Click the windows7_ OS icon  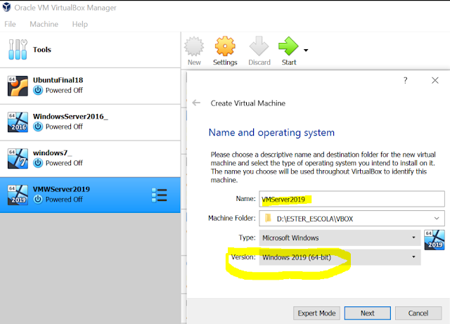tap(18, 159)
